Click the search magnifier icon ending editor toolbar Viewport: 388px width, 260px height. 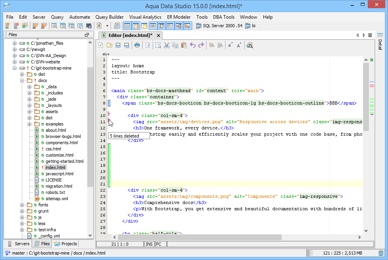tap(249, 45)
